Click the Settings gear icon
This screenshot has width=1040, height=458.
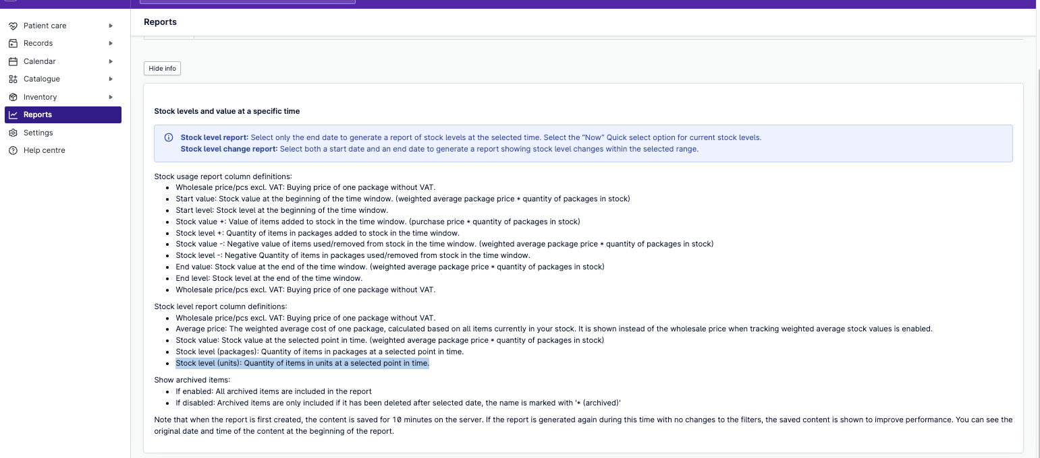coord(13,133)
